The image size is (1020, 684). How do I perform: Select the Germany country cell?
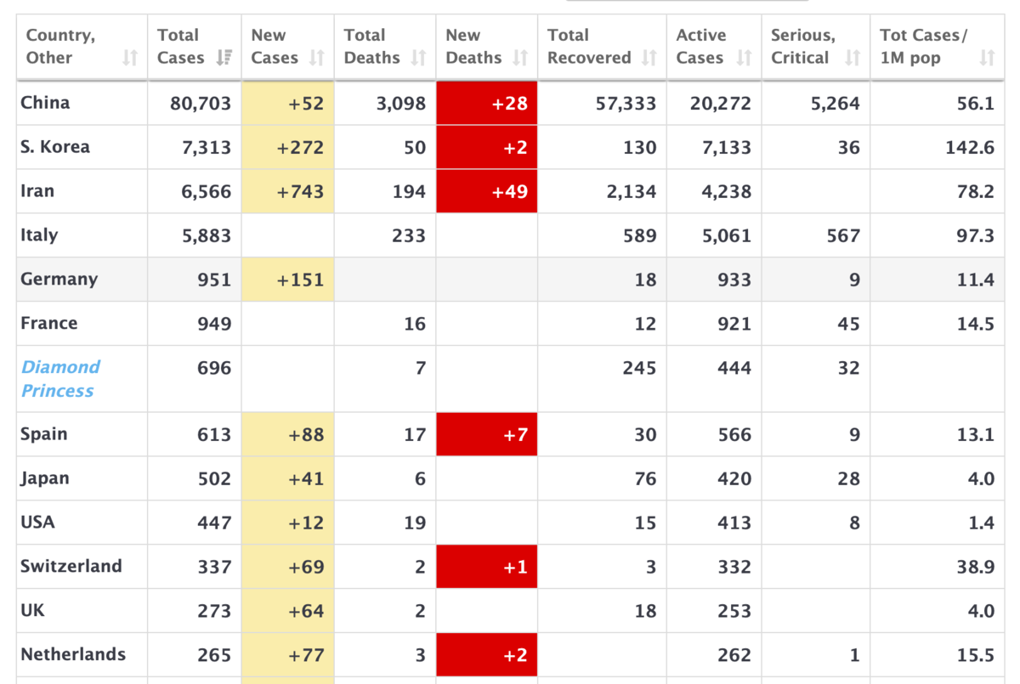coord(82,280)
